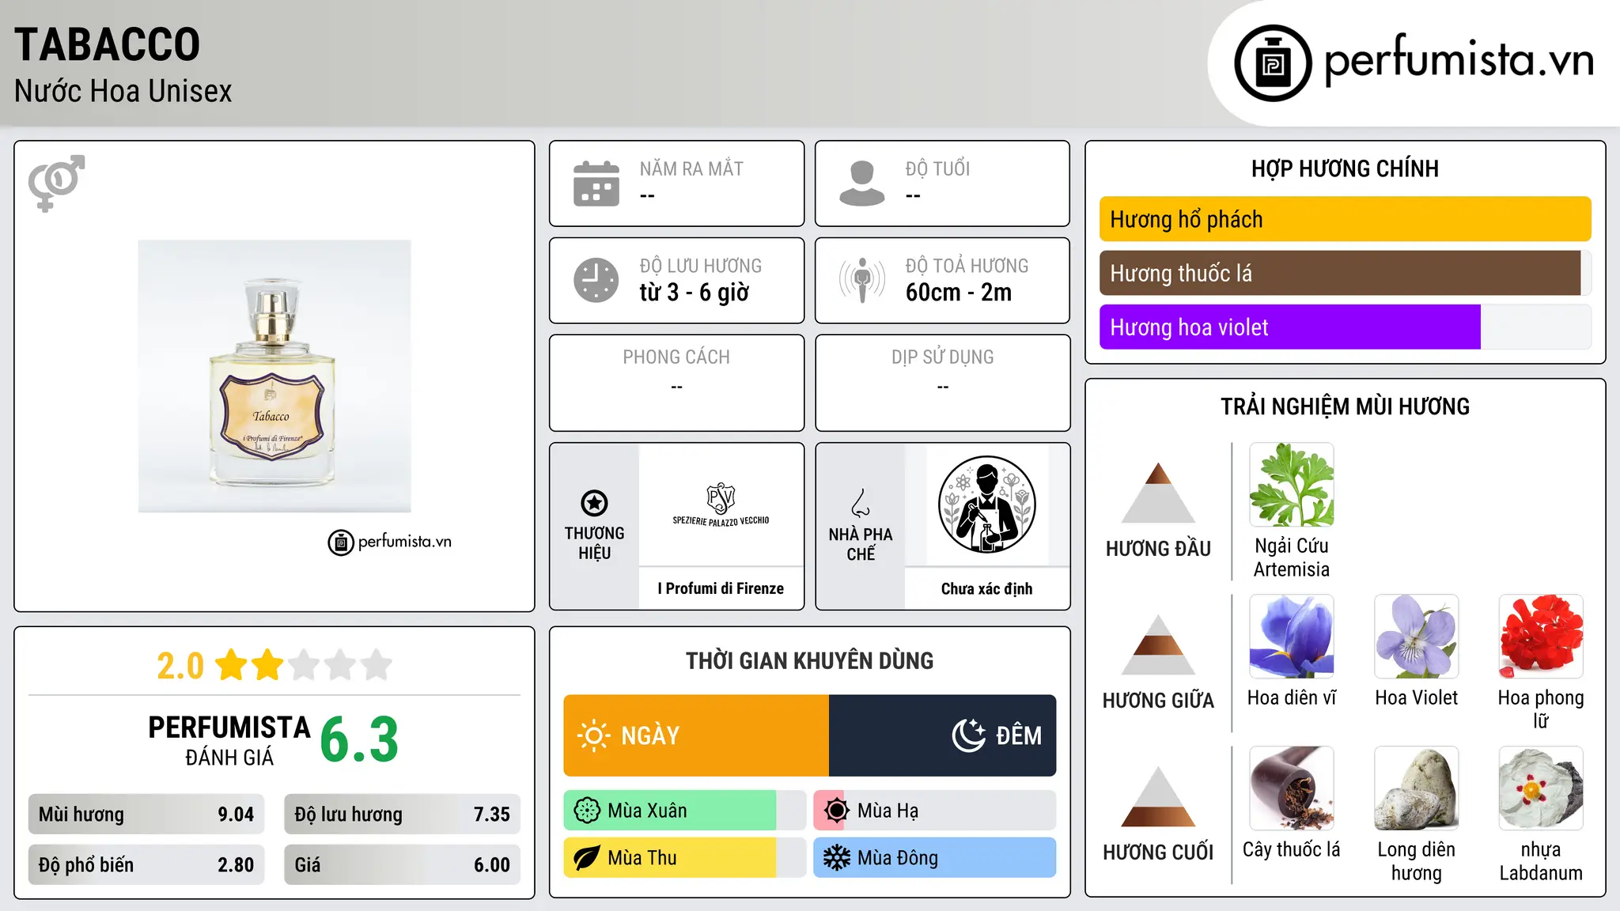Click the Độ lưu hương 7.35 score row
1620x911 pixels.
(x=402, y=815)
